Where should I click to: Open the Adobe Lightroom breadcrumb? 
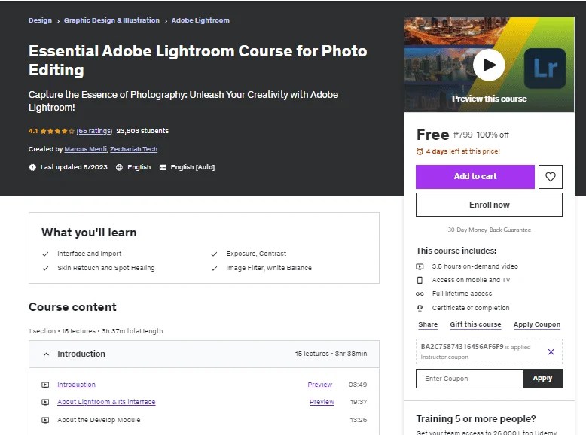[x=200, y=20]
